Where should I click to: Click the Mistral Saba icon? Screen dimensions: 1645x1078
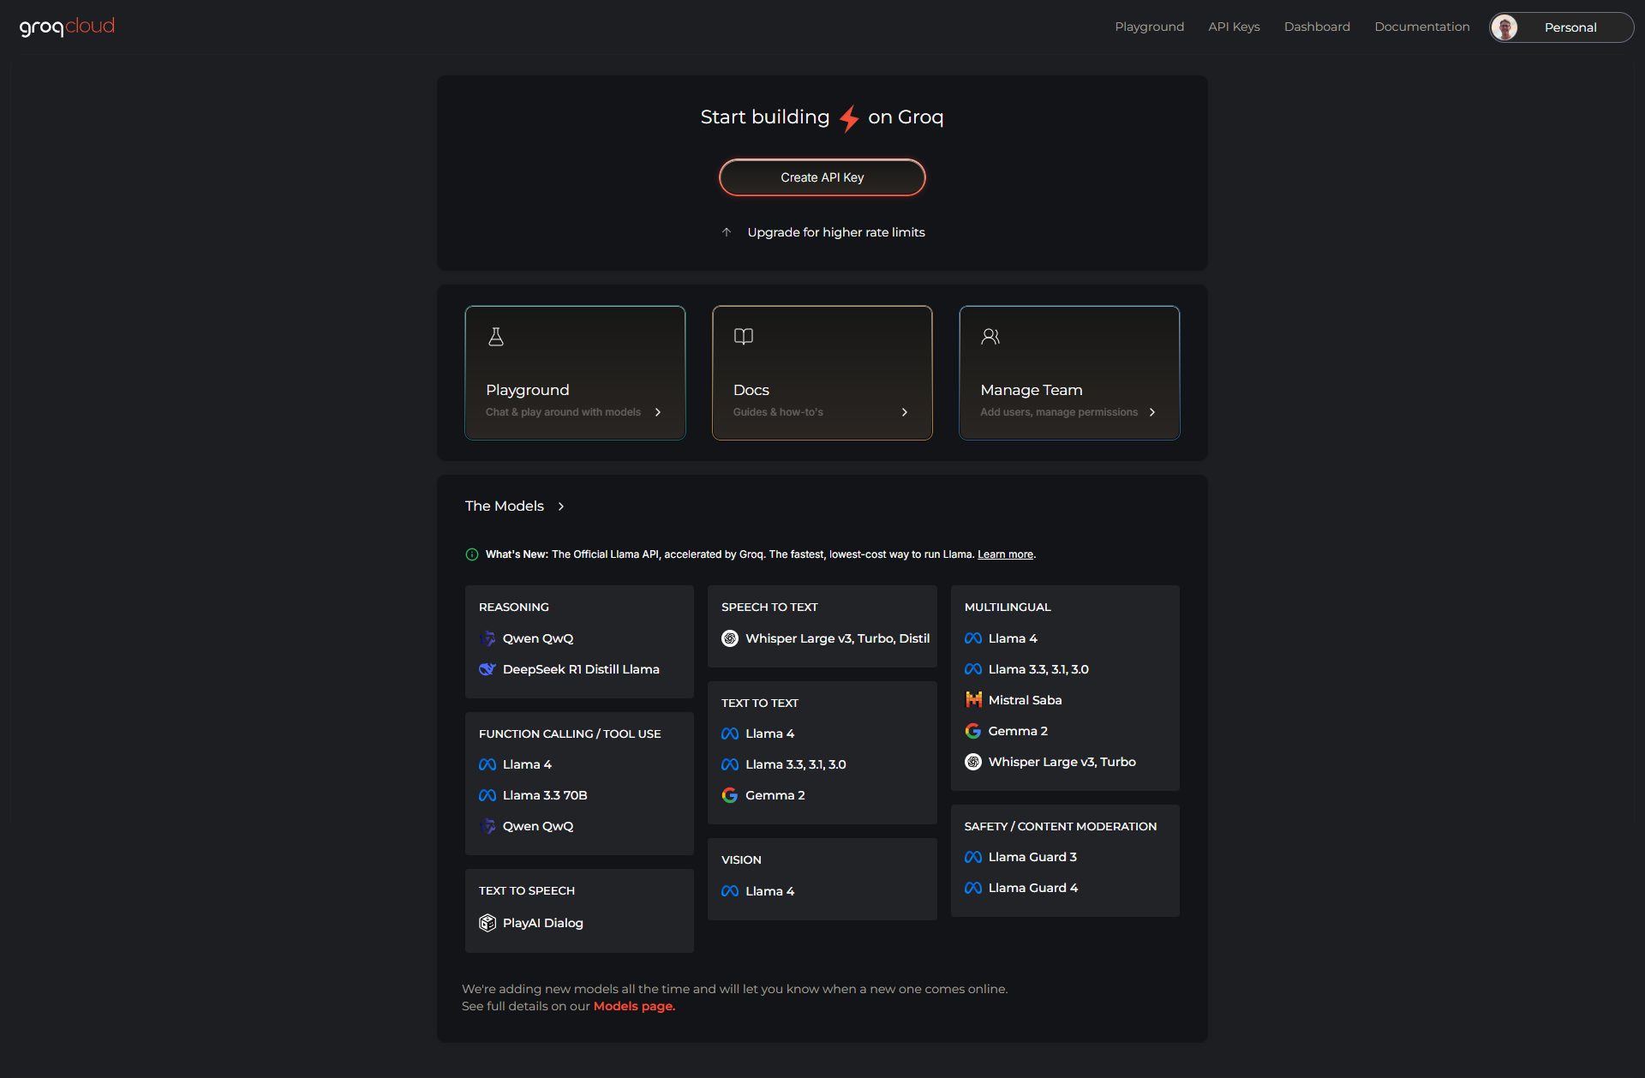pyautogui.click(x=973, y=700)
